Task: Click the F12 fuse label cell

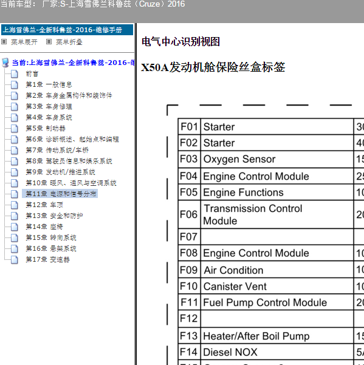Action: pyautogui.click(x=190, y=318)
